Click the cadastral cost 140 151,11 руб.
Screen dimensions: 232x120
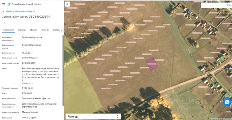coord(29,118)
